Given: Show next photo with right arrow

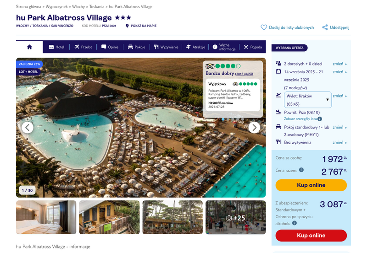Looking at the screenshot, I should 254,128.
